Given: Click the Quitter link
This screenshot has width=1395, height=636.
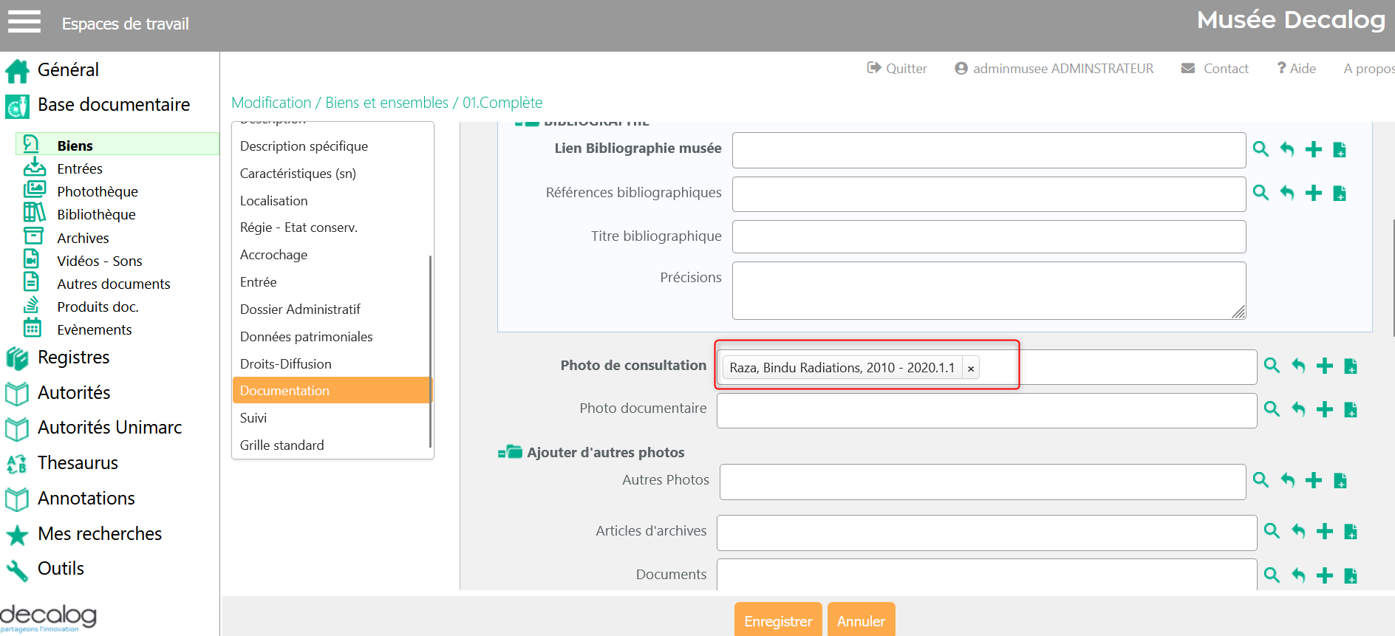Looking at the screenshot, I should click(897, 69).
